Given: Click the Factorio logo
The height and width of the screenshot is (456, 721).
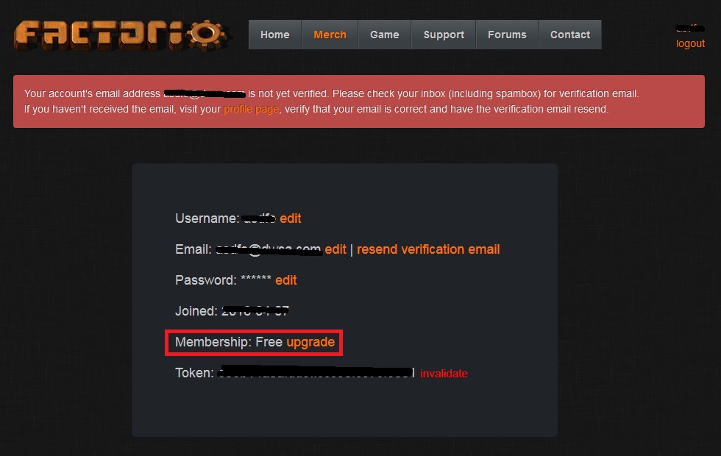Looking at the screenshot, I should 121,35.
